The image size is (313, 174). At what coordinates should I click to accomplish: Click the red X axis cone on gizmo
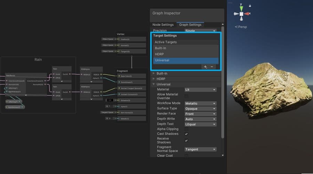[x=247, y=14]
